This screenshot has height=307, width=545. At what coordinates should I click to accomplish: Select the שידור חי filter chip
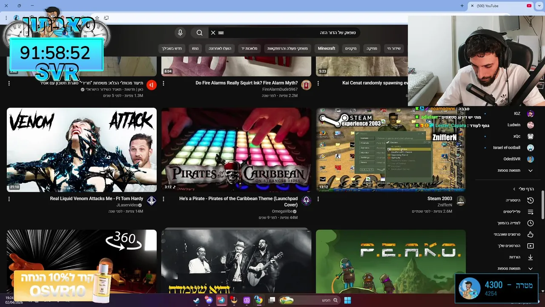[394, 49]
